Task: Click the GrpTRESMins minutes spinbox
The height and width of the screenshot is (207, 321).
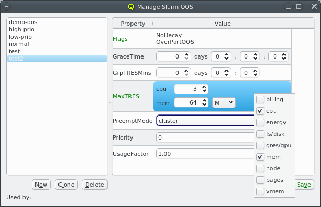Action: 249,73
